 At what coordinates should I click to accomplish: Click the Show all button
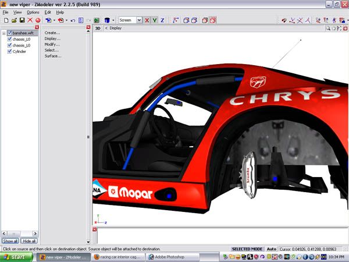tap(10, 240)
